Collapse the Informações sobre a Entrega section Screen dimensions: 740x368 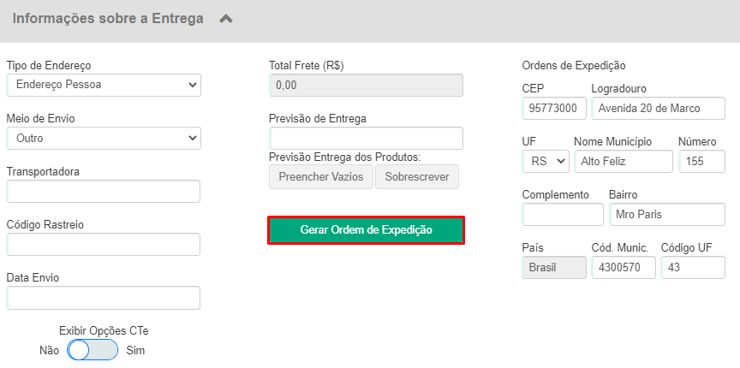point(226,19)
